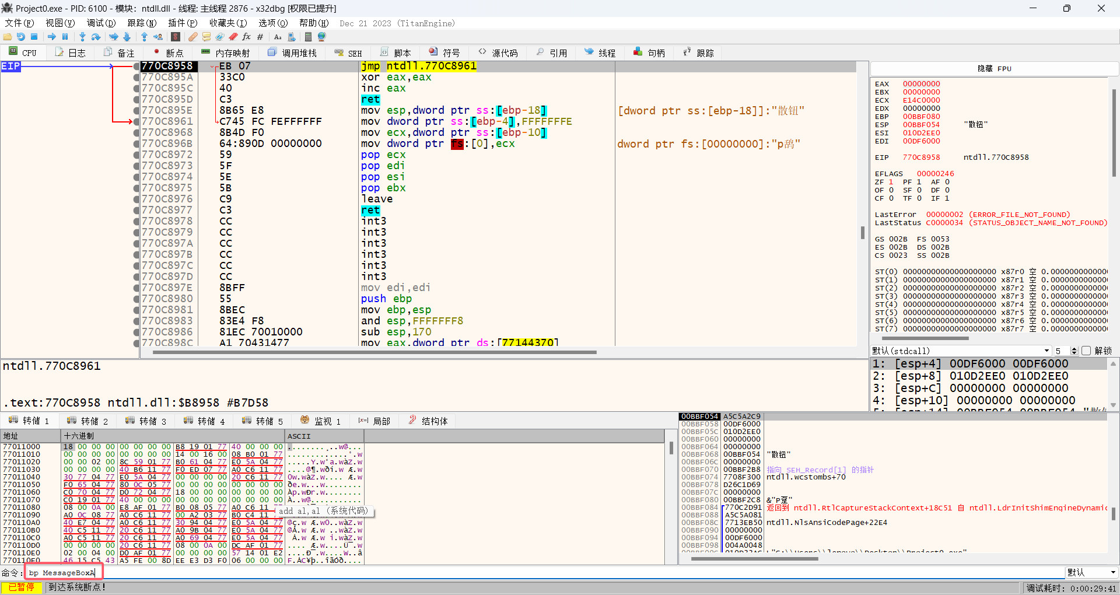Click the 已暂停 paused status label

click(22, 587)
